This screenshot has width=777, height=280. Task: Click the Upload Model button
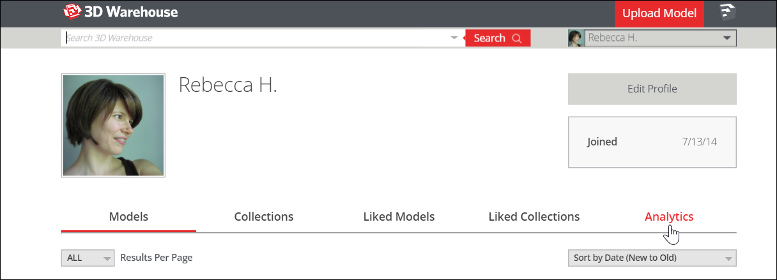[x=659, y=13]
